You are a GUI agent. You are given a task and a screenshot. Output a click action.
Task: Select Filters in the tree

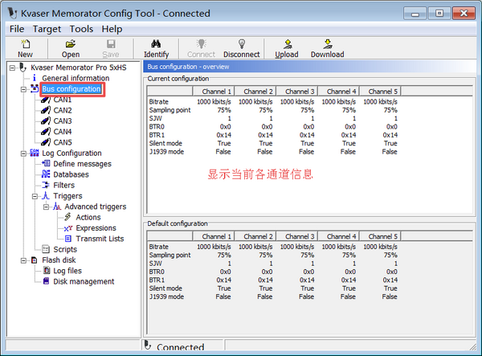click(64, 185)
